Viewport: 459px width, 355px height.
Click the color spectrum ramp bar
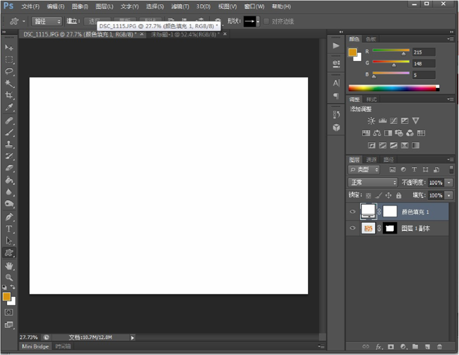coord(392,88)
